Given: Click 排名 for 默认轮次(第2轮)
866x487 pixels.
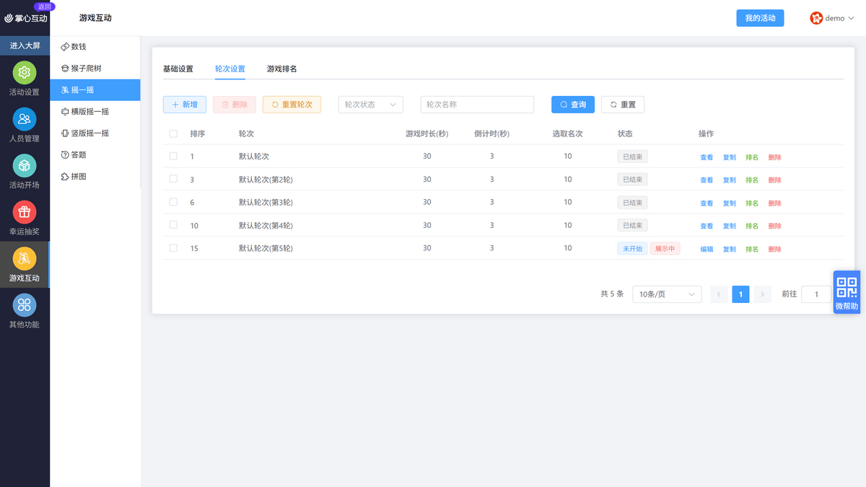Looking at the screenshot, I should [752, 180].
